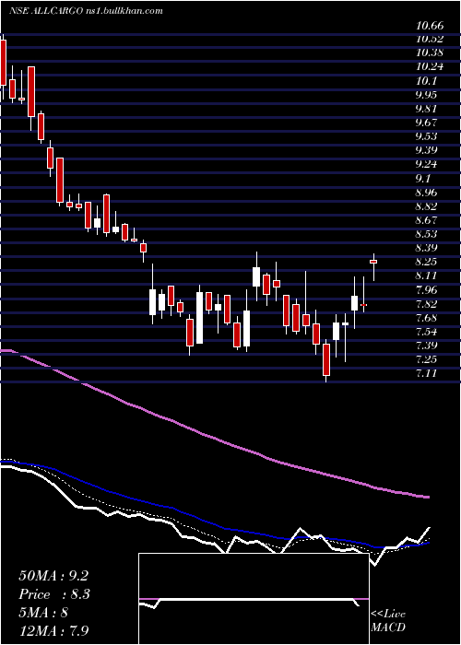Click the 9.53 price axis label
This screenshot has width=461, height=645.
(426, 135)
